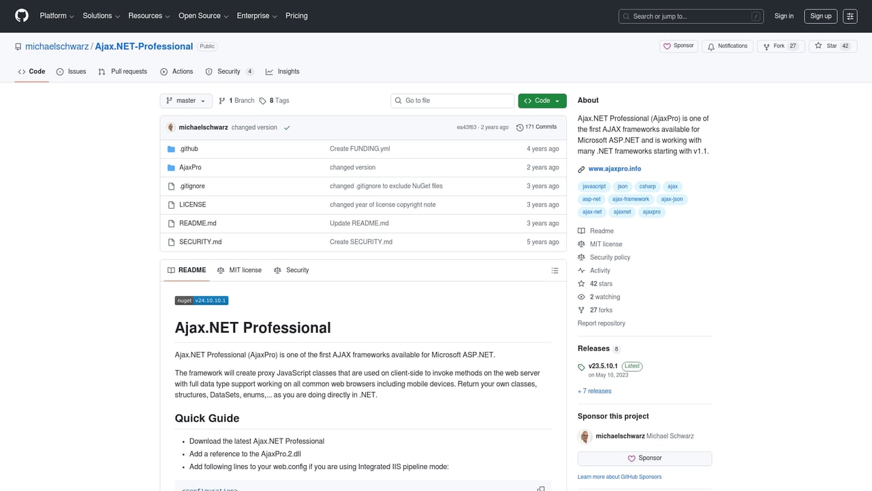This screenshot has width=872, height=491.
Task: Expand the Platform menu
Action: click(56, 16)
